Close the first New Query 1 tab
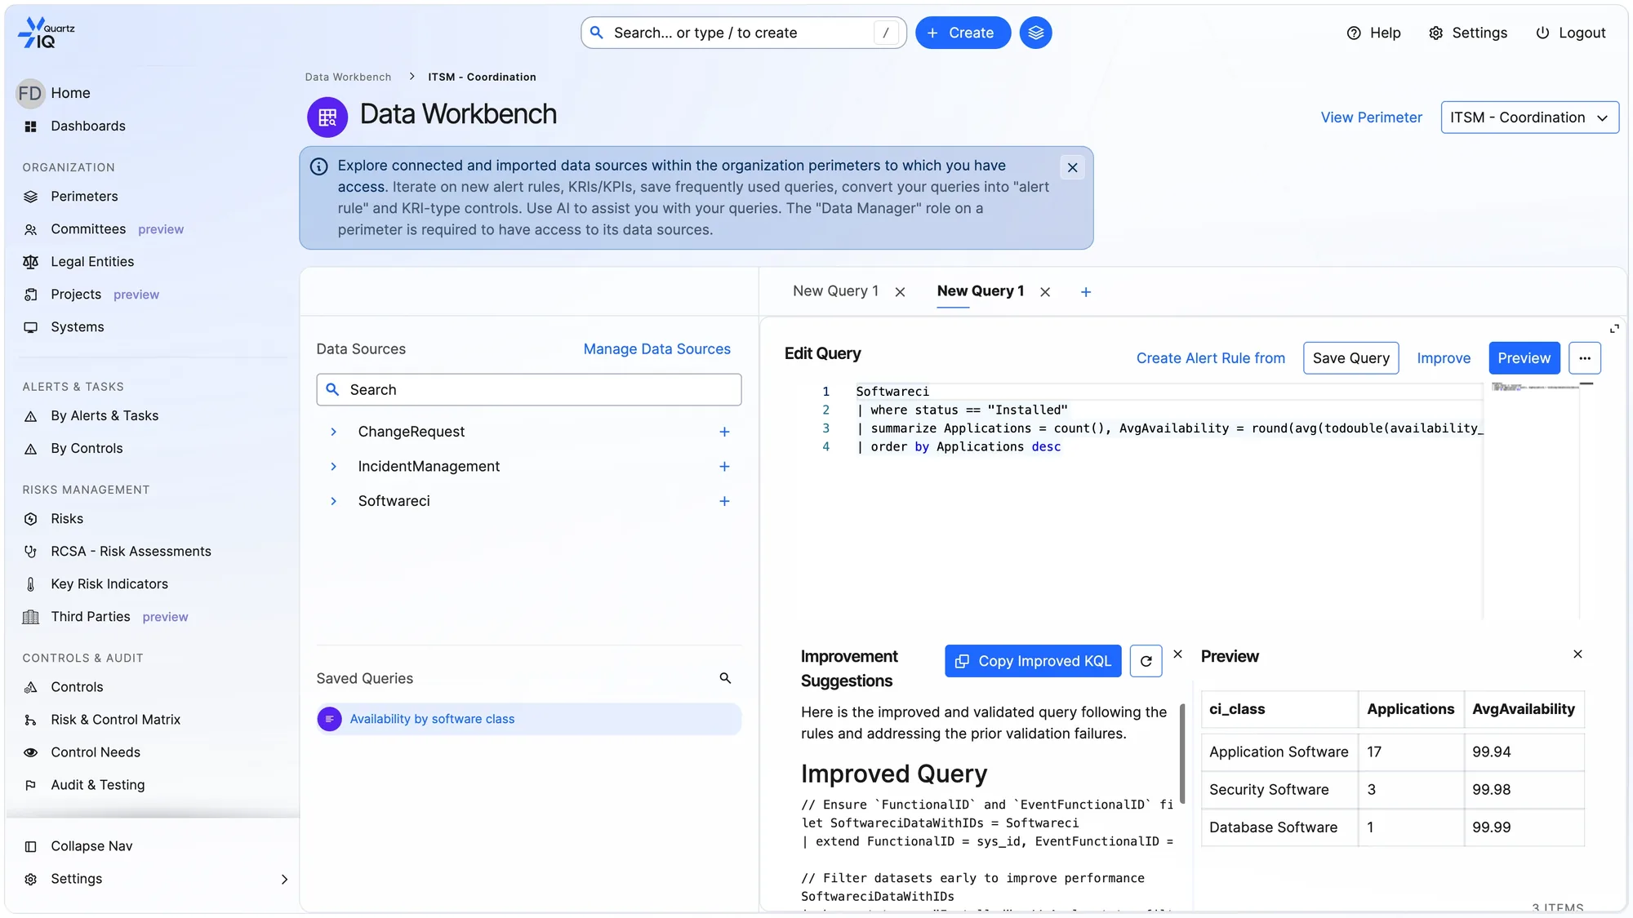The width and height of the screenshot is (1633, 918). click(x=900, y=292)
